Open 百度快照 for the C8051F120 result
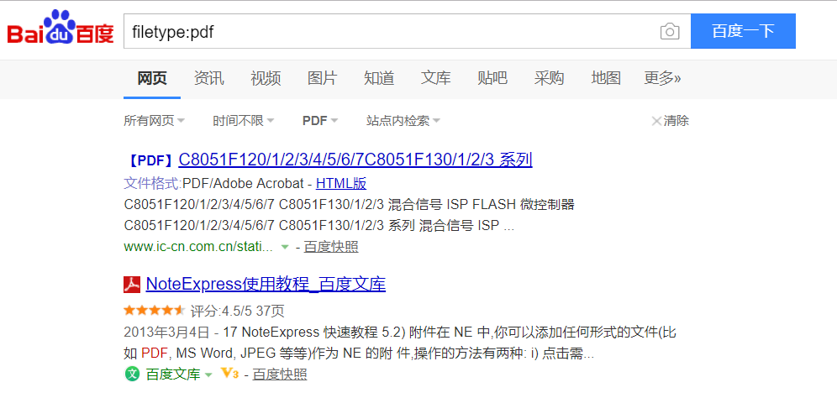Image resolution: width=837 pixels, height=398 pixels. coord(331,247)
